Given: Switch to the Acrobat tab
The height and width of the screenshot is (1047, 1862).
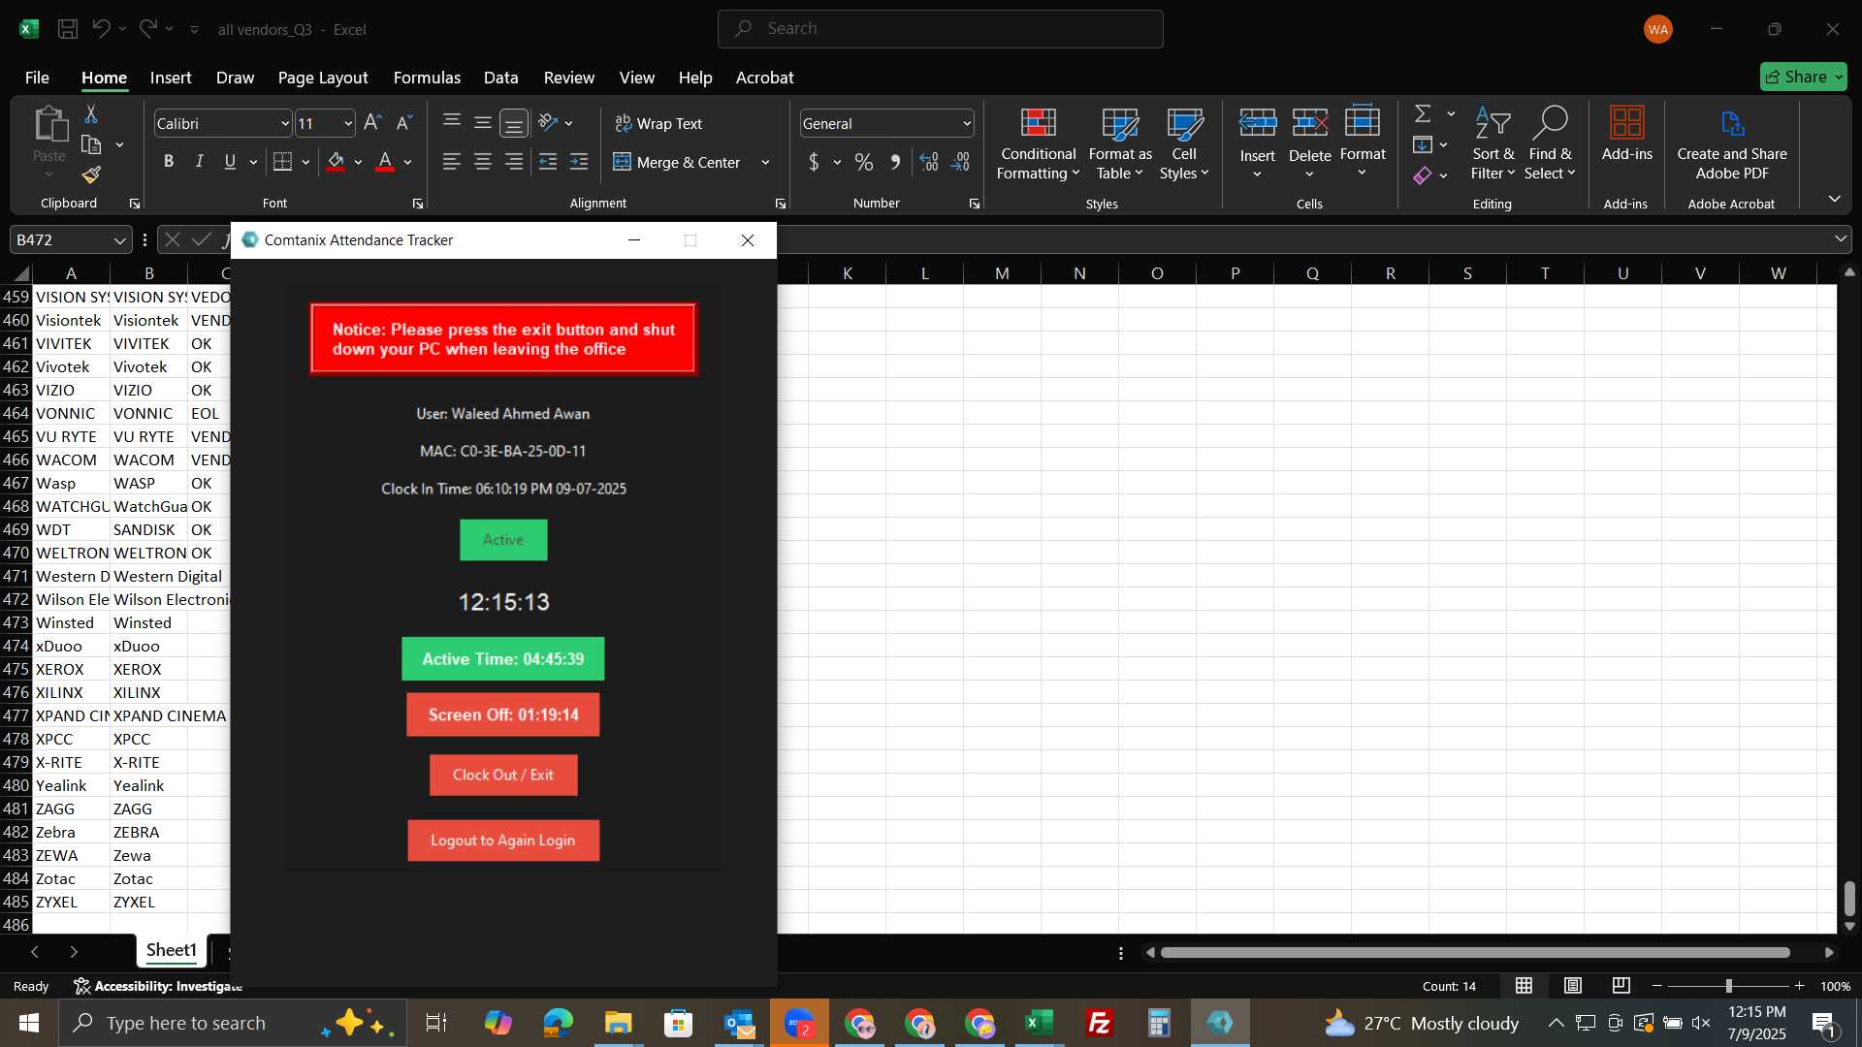Looking at the screenshot, I should coord(764,77).
